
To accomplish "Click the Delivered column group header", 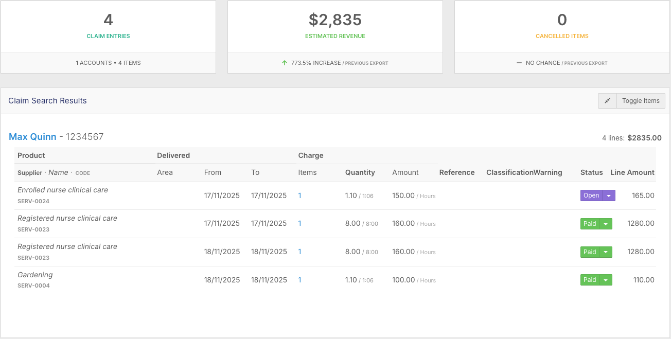I will 173,155.
